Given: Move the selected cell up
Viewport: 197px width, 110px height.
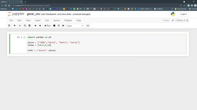Looking at the screenshot, I should [35, 26].
